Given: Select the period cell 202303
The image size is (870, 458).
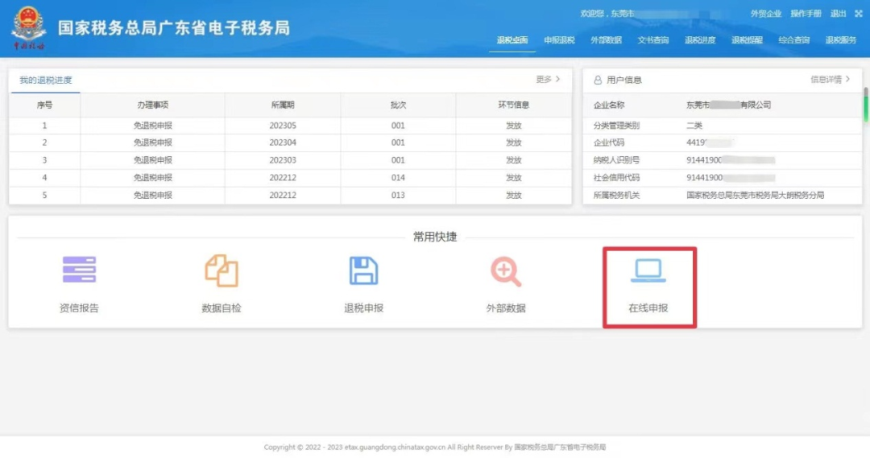Looking at the screenshot, I should pyautogui.click(x=283, y=159).
